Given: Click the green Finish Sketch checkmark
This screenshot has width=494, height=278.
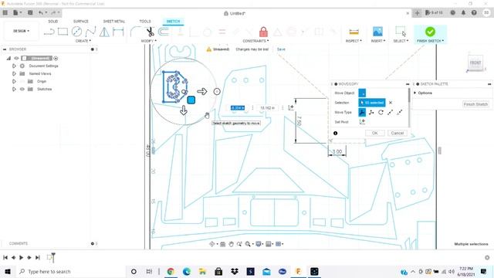Looking at the screenshot, I should pos(430,32).
